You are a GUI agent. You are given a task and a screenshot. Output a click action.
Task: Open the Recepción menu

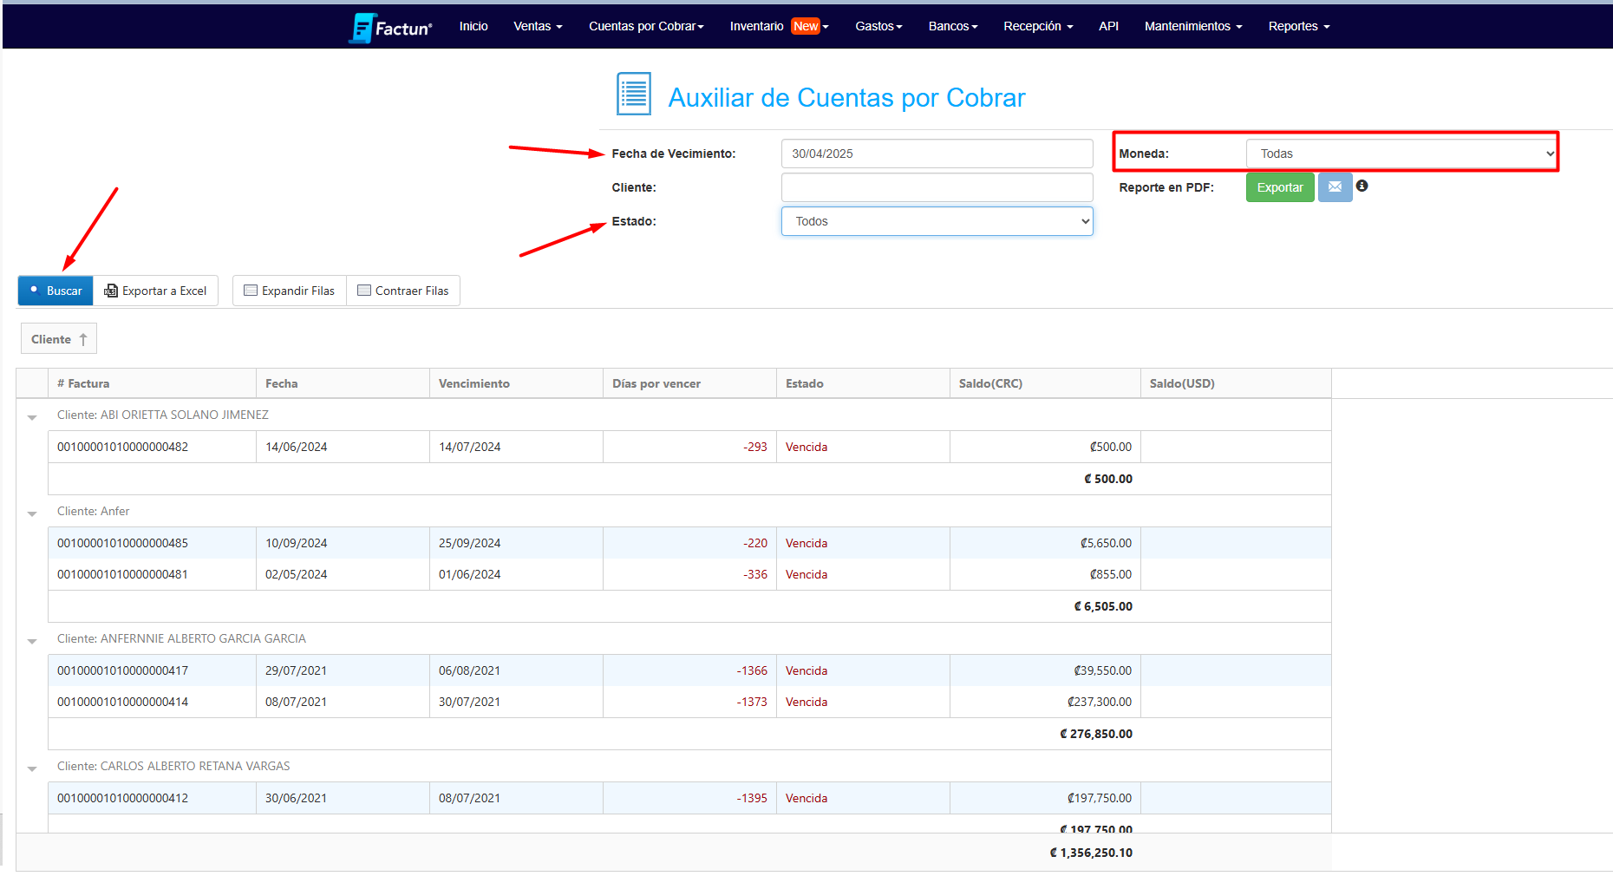click(x=1038, y=26)
